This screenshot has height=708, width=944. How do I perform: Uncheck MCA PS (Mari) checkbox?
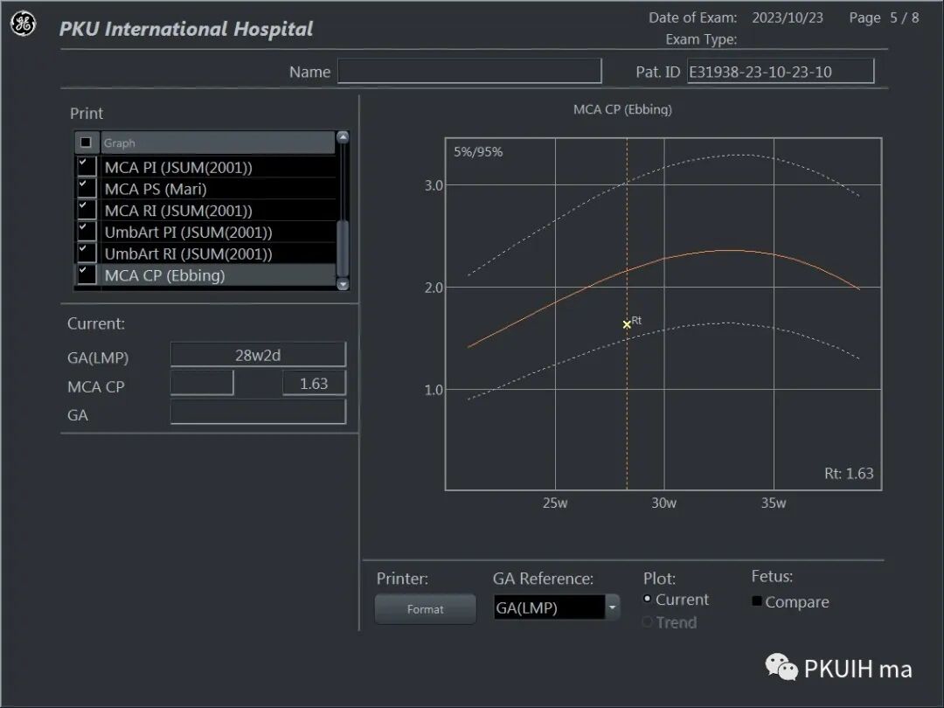coord(87,189)
